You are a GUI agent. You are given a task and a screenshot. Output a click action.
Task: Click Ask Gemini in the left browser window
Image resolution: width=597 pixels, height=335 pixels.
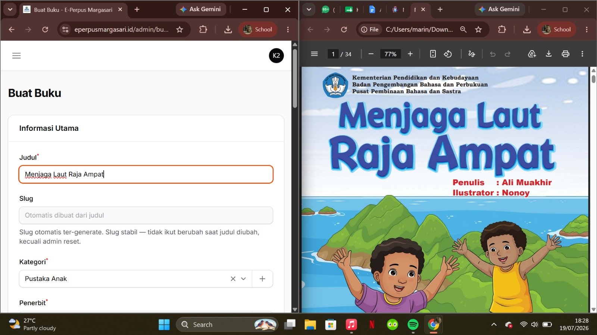tap(201, 9)
